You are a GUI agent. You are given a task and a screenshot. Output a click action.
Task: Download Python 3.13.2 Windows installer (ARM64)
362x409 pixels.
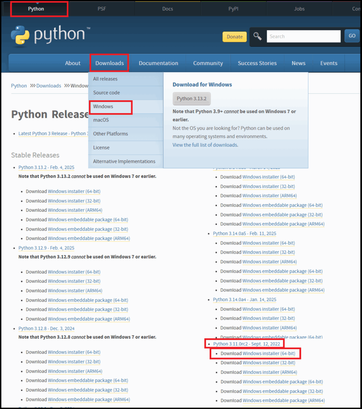(75, 210)
